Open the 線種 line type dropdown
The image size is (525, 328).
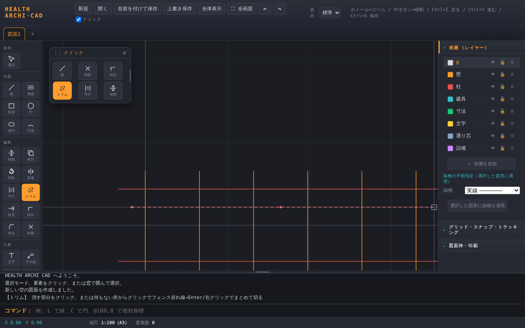(x=492, y=190)
